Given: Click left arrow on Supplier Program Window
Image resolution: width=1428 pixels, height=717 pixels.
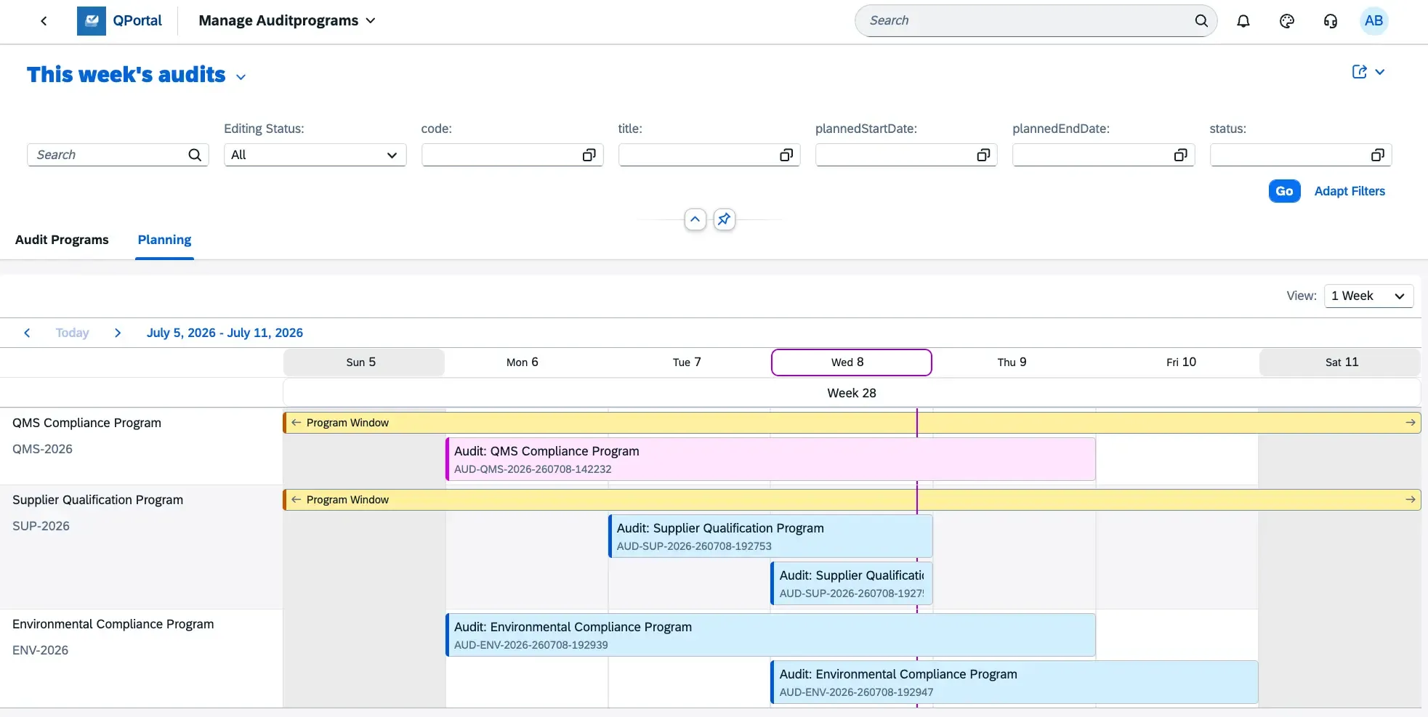Looking at the screenshot, I should [x=296, y=500].
